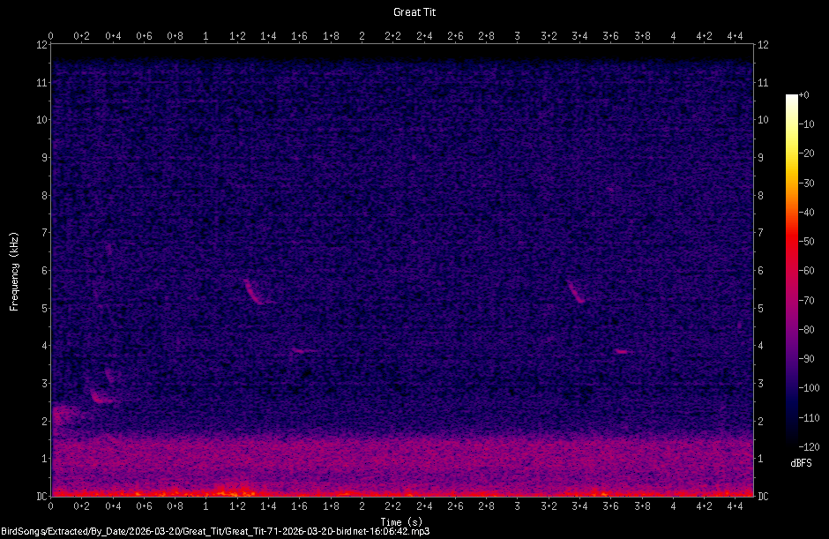Viewport: 829px width, 539px height.
Task: Click the 12 kHz tick on left axis
Action: pyautogui.click(x=41, y=46)
